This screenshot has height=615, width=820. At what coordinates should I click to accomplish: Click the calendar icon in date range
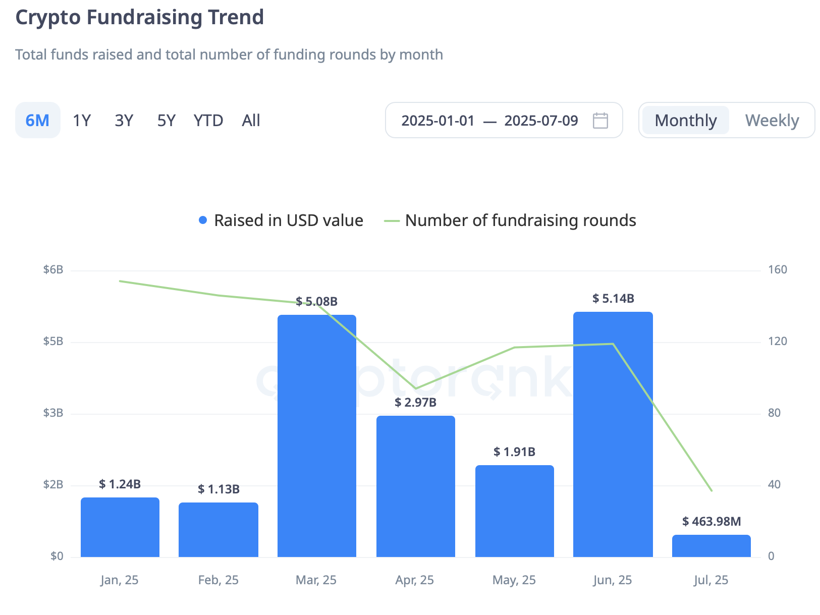click(x=600, y=121)
